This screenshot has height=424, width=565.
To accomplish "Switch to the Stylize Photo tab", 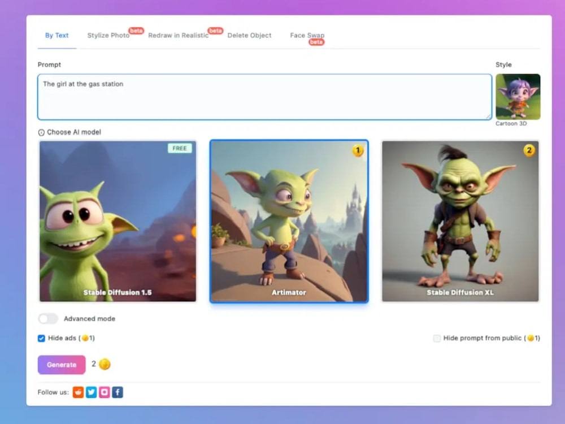I will pos(108,35).
